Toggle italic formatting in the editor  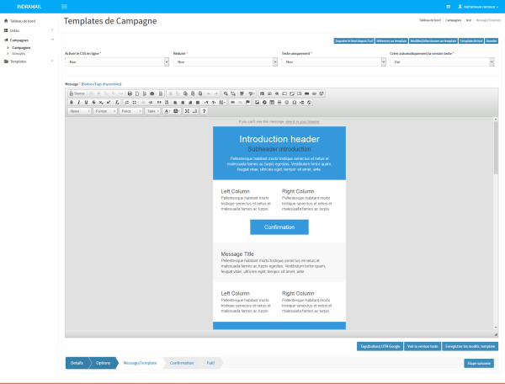coord(77,102)
